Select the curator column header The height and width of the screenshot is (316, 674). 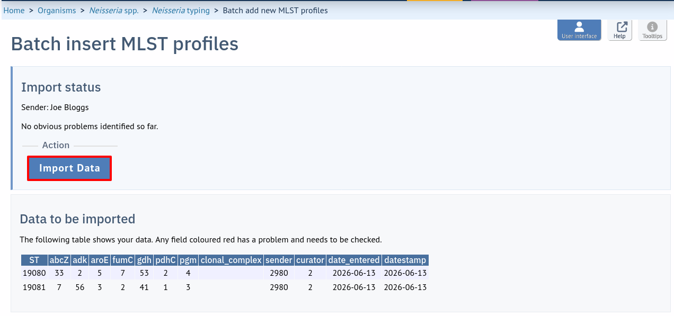(310, 260)
